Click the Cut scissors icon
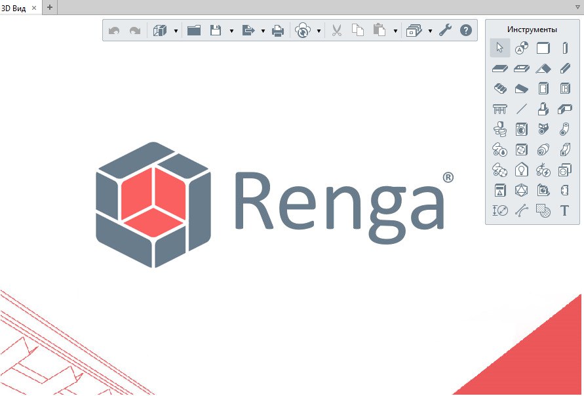Image resolution: width=584 pixels, height=396 pixels. tap(337, 30)
